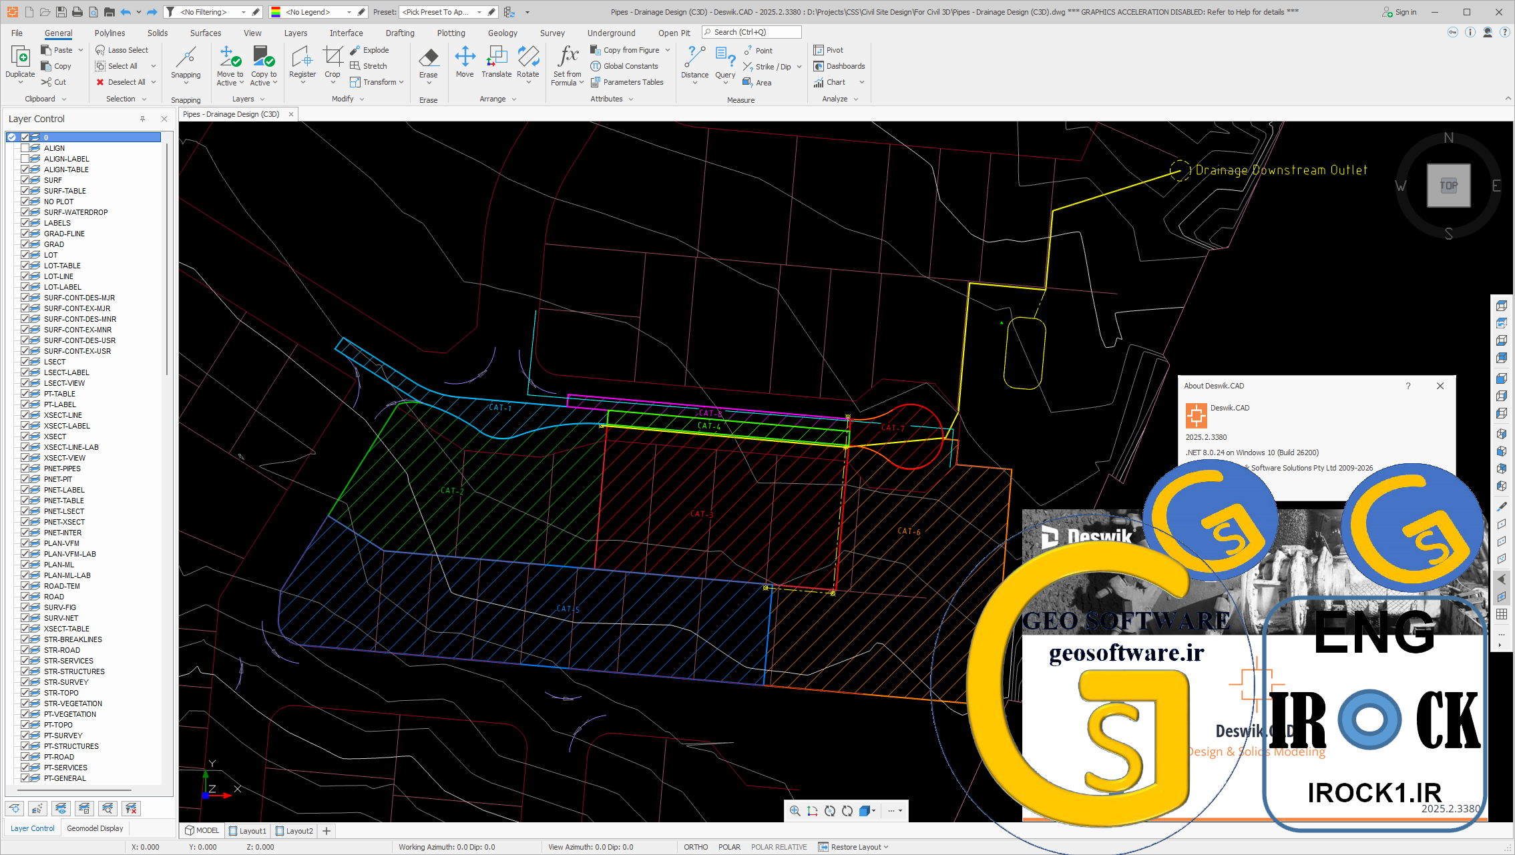1515x855 pixels.
Task: Open Set from Formula tool
Action: tap(568, 65)
